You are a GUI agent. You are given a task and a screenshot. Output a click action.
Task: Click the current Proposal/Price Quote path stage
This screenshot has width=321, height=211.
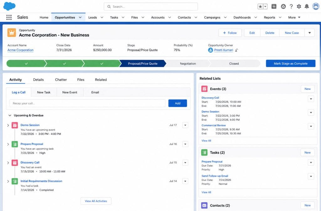click(x=143, y=64)
